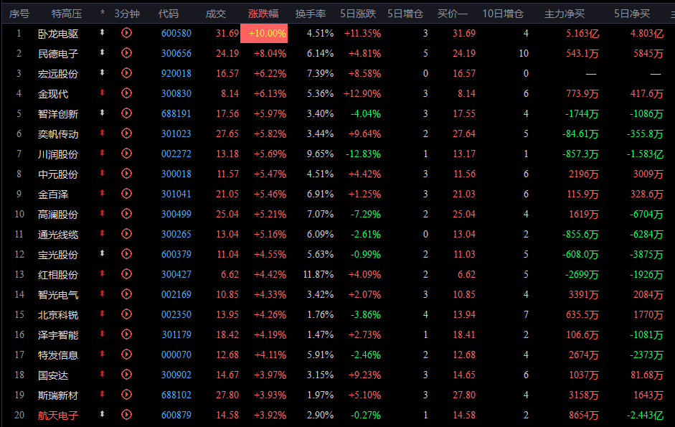Click the 特高压 sector header
The image size is (675, 427).
pyautogui.click(x=67, y=14)
